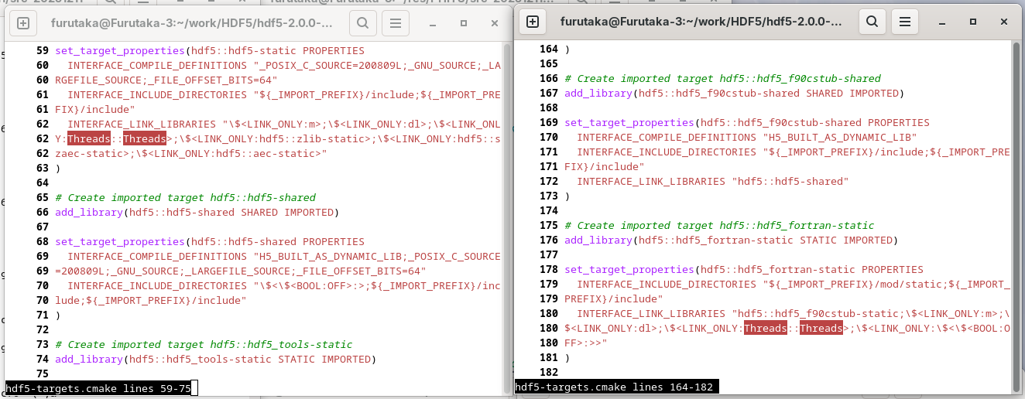Maximize the right terminal window

point(973,22)
